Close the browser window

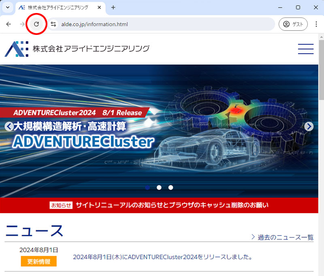point(316,7)
